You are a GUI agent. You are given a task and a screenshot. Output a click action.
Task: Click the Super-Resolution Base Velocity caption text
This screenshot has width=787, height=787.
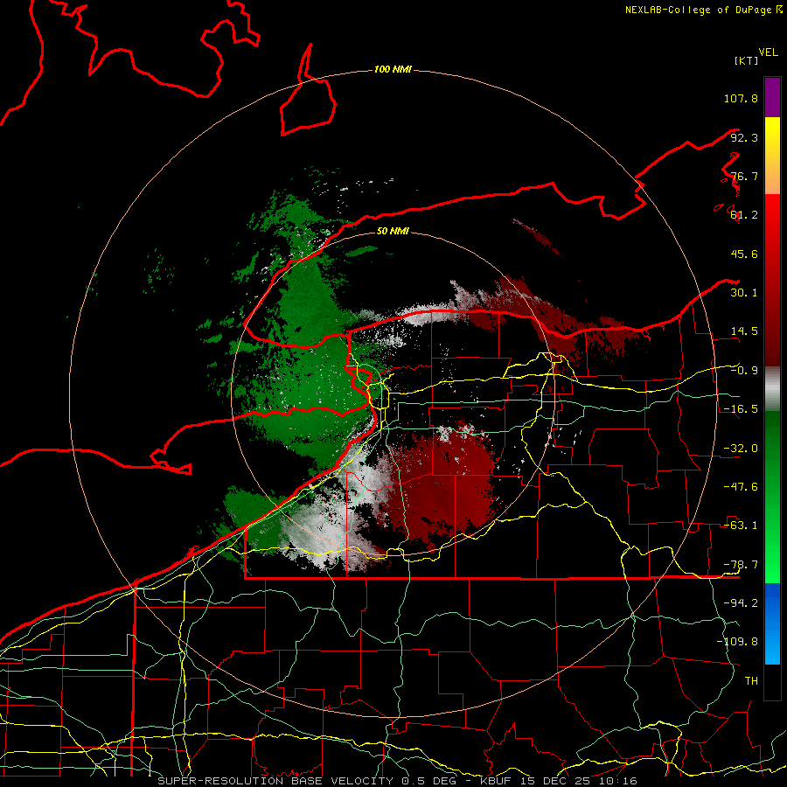tap(398, 781)
